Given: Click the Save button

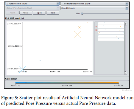Looking at the screenshot, I should pyautogui.click(x=53, y=13).
